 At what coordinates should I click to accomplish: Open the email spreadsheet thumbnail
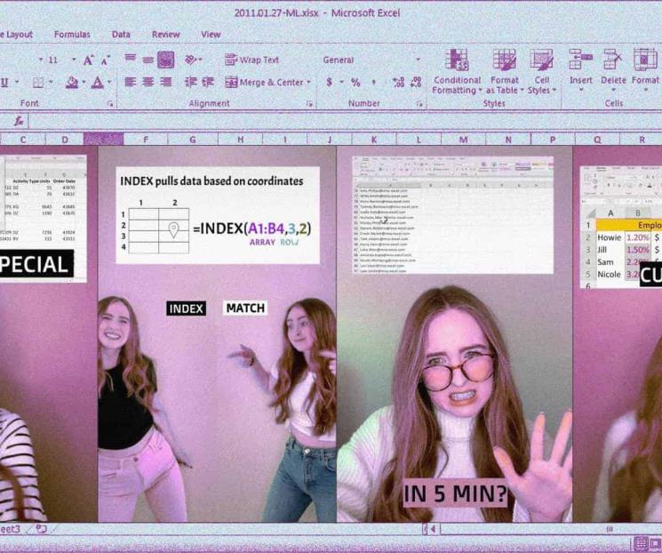pos(452,215)
